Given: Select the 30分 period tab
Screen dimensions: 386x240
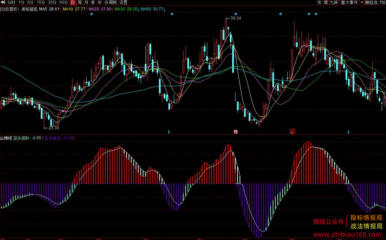Looking at the screenshot, I should tap(52, 2).
